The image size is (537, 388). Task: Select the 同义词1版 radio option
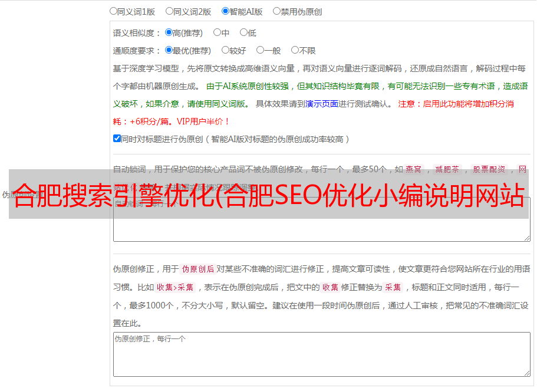click(x=113, y=11)
